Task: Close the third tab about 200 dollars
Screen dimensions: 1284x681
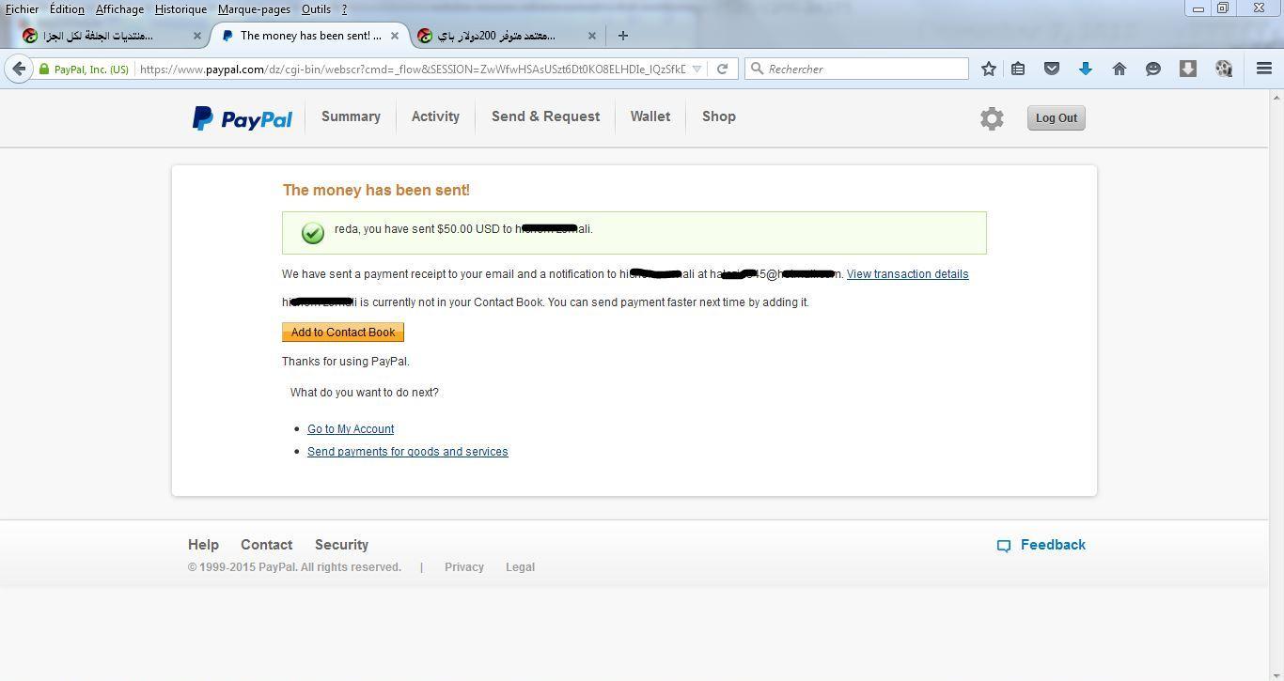Action: [592, 36]
